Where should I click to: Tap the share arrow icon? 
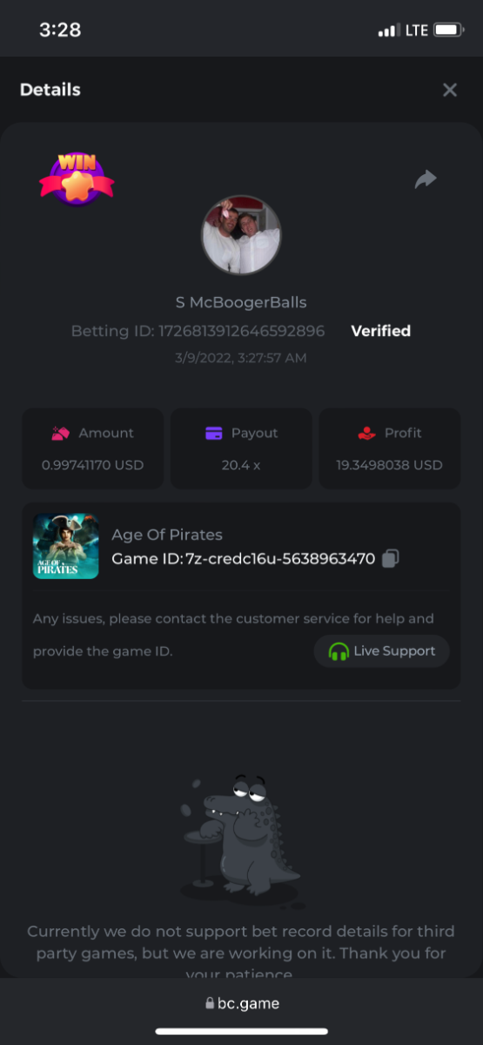(x=426, y=179)
